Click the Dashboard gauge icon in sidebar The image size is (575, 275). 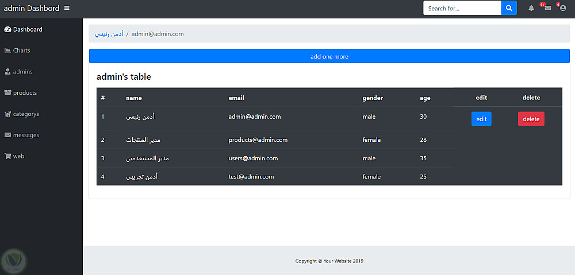click(7, 29)
